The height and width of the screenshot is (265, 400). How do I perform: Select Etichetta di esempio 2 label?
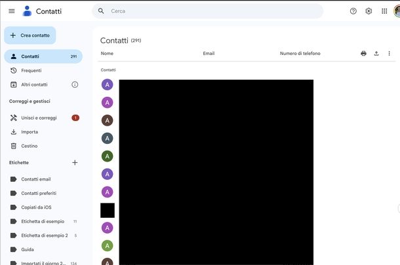(43, 236)
